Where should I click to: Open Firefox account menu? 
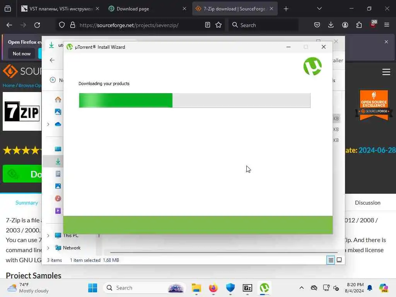345,25
